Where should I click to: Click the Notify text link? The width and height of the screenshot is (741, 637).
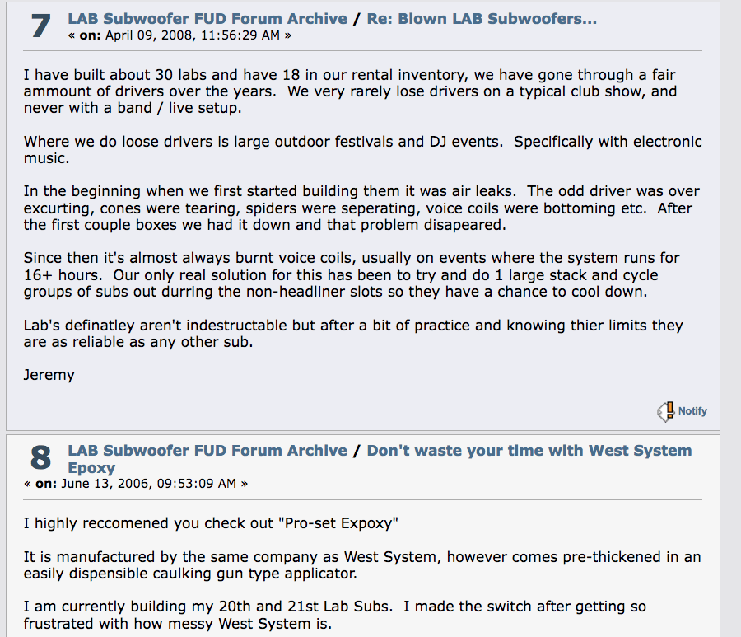[692, 411]
